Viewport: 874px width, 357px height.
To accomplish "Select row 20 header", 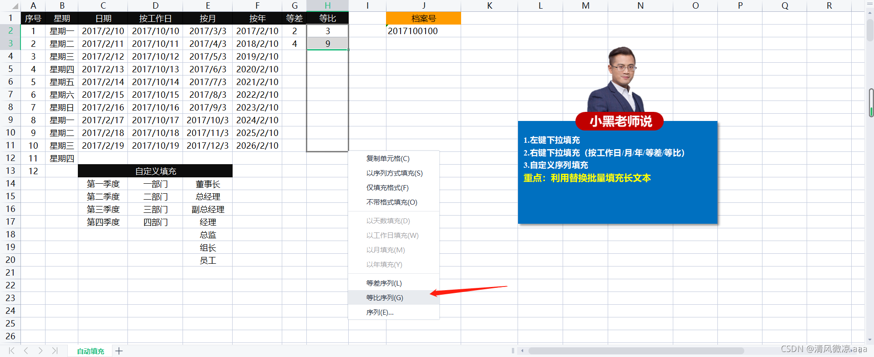I will click(10, 260).
